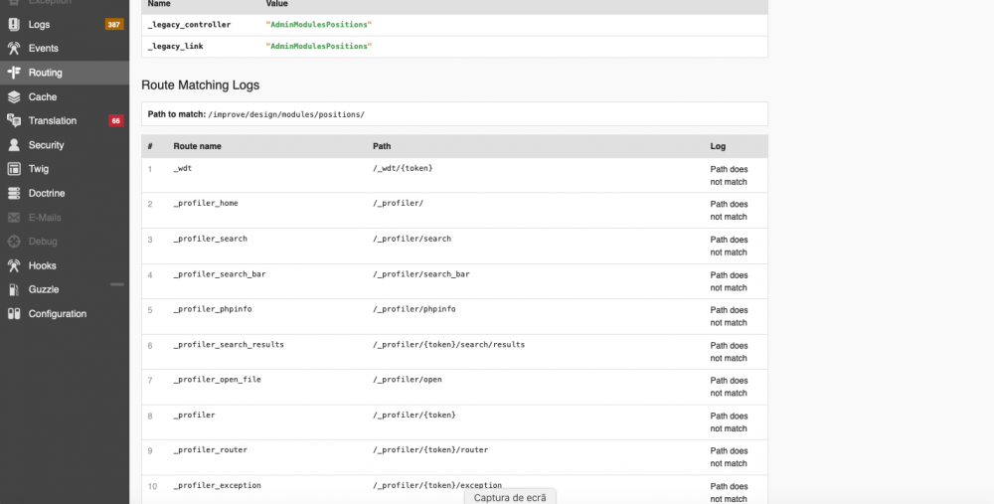Click the Cache layers icon
The image size is (994, 504).
(14, 96)
